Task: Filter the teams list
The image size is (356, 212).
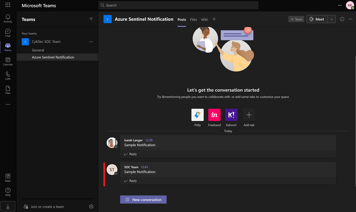Action: [91, 19]
